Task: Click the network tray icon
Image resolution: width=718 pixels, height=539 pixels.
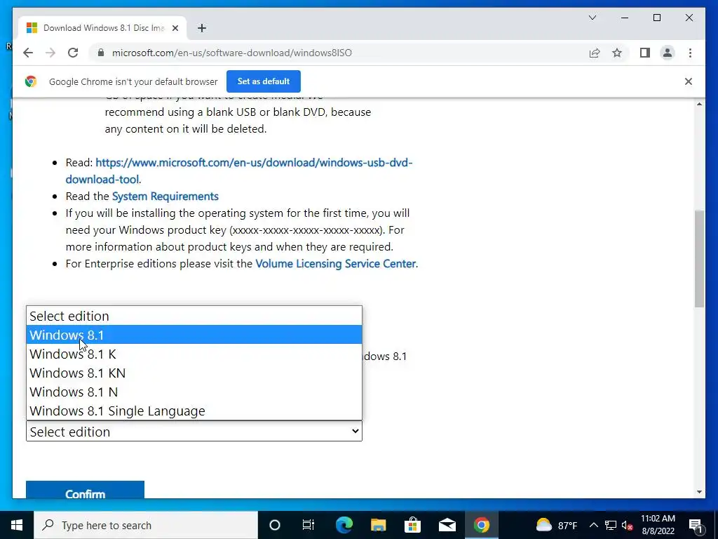Action: [611, 525]
